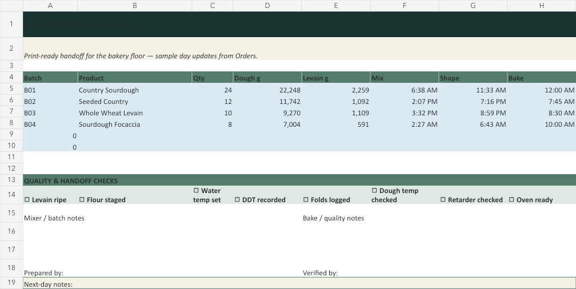576x289 pixels.
Task: Select the Sourdough Focaccia cell
Action: 135,123
